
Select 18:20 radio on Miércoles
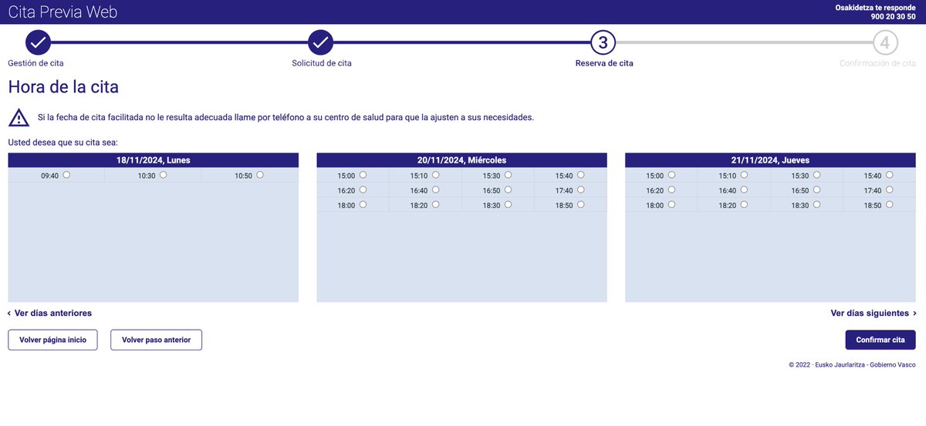(435, 204)
